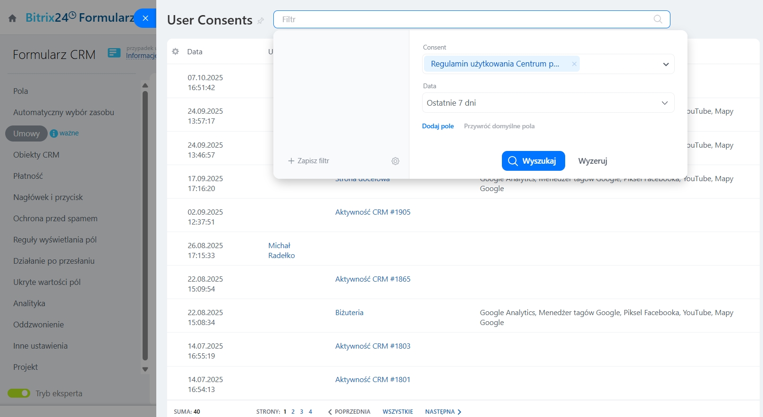Click into the Filtr search field

[463, 19]
